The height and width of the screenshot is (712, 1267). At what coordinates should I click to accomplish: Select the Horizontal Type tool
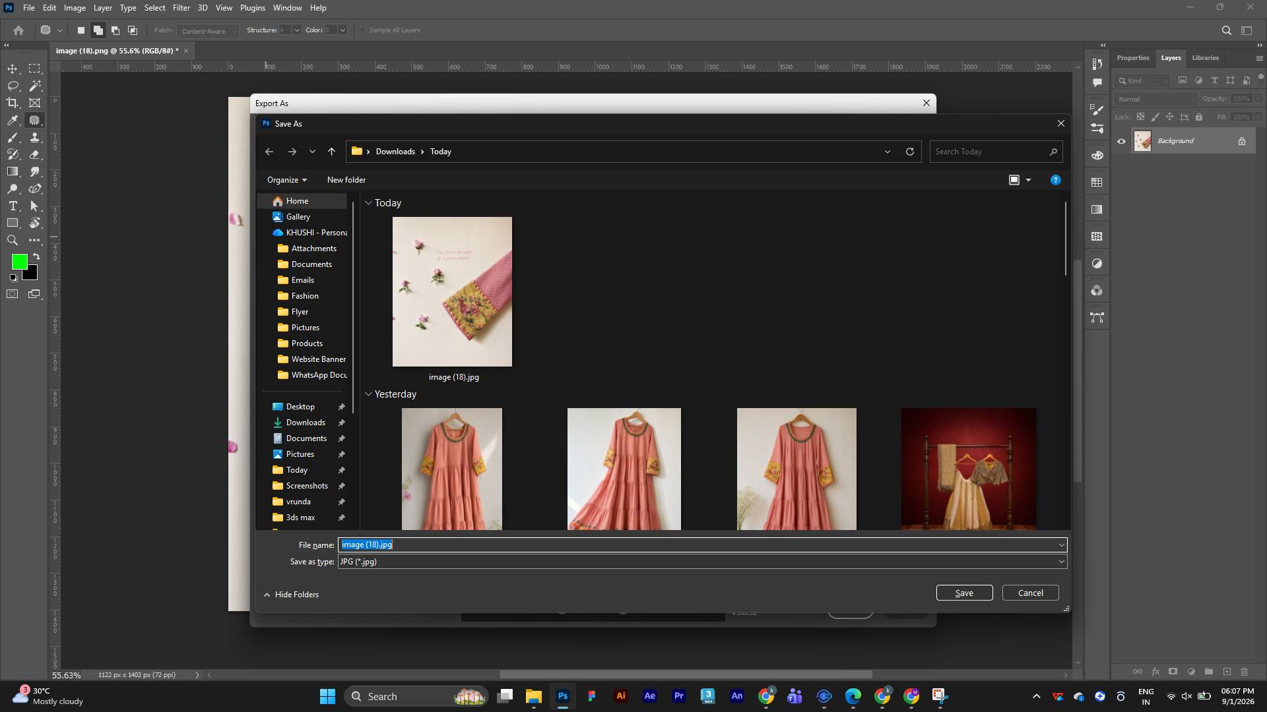coord(13,206)
